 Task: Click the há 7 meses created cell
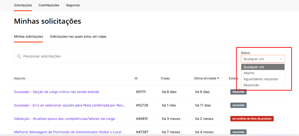[x=171, y=132]
